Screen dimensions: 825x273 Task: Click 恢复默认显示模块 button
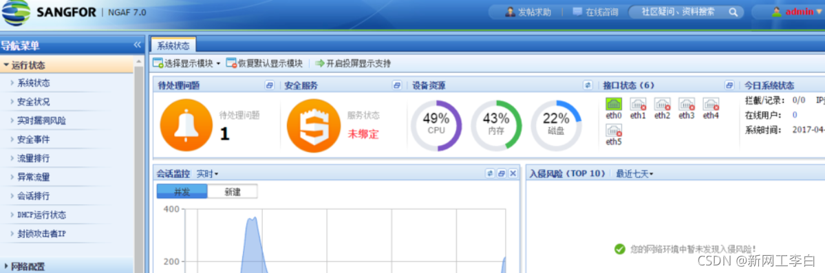click(x=265, y=63)
